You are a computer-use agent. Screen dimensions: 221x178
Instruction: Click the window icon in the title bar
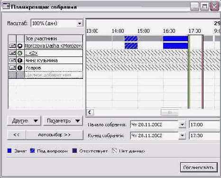pyautogui.click(x=6, y=6)
